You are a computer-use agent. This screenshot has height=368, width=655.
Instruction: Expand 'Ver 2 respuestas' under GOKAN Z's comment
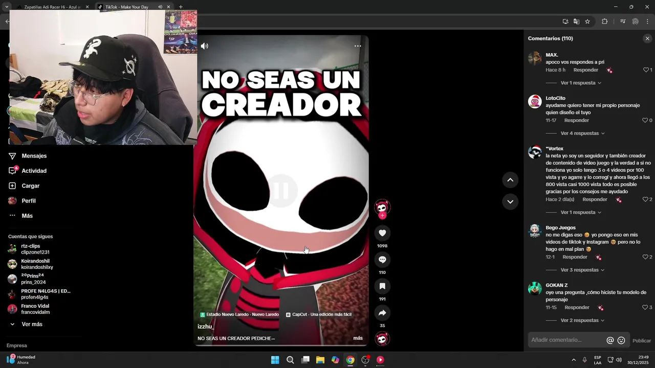click(x=582, y=320)
